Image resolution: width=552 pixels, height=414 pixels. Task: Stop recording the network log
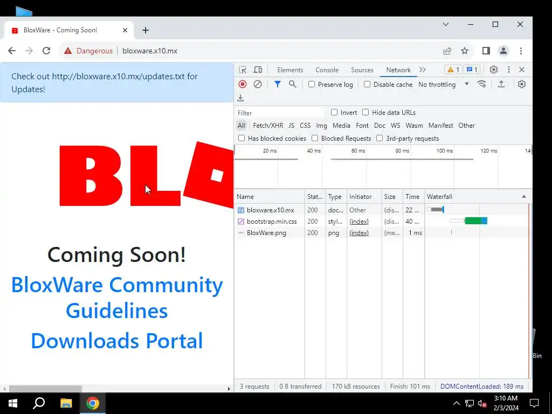coord(243,84)
